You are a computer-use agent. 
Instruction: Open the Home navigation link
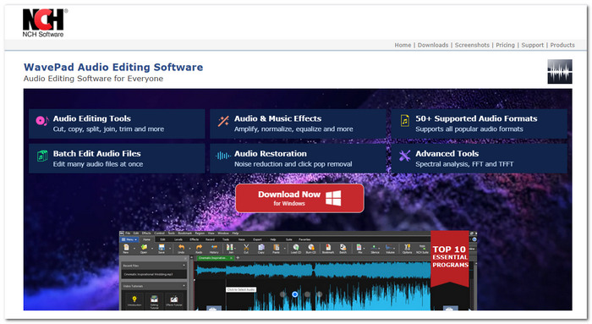pos(403,45)
